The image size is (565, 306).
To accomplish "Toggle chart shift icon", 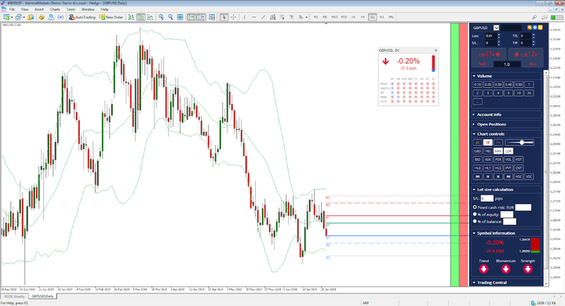I will 201,17.
